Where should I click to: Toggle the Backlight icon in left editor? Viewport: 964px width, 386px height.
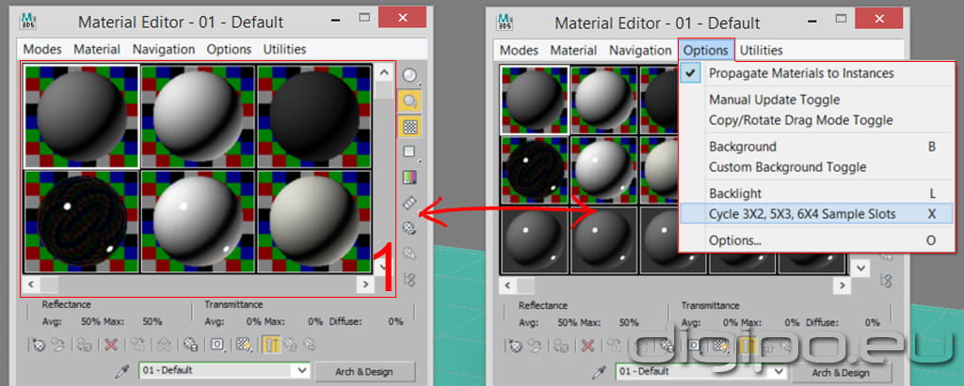[410, 101]
